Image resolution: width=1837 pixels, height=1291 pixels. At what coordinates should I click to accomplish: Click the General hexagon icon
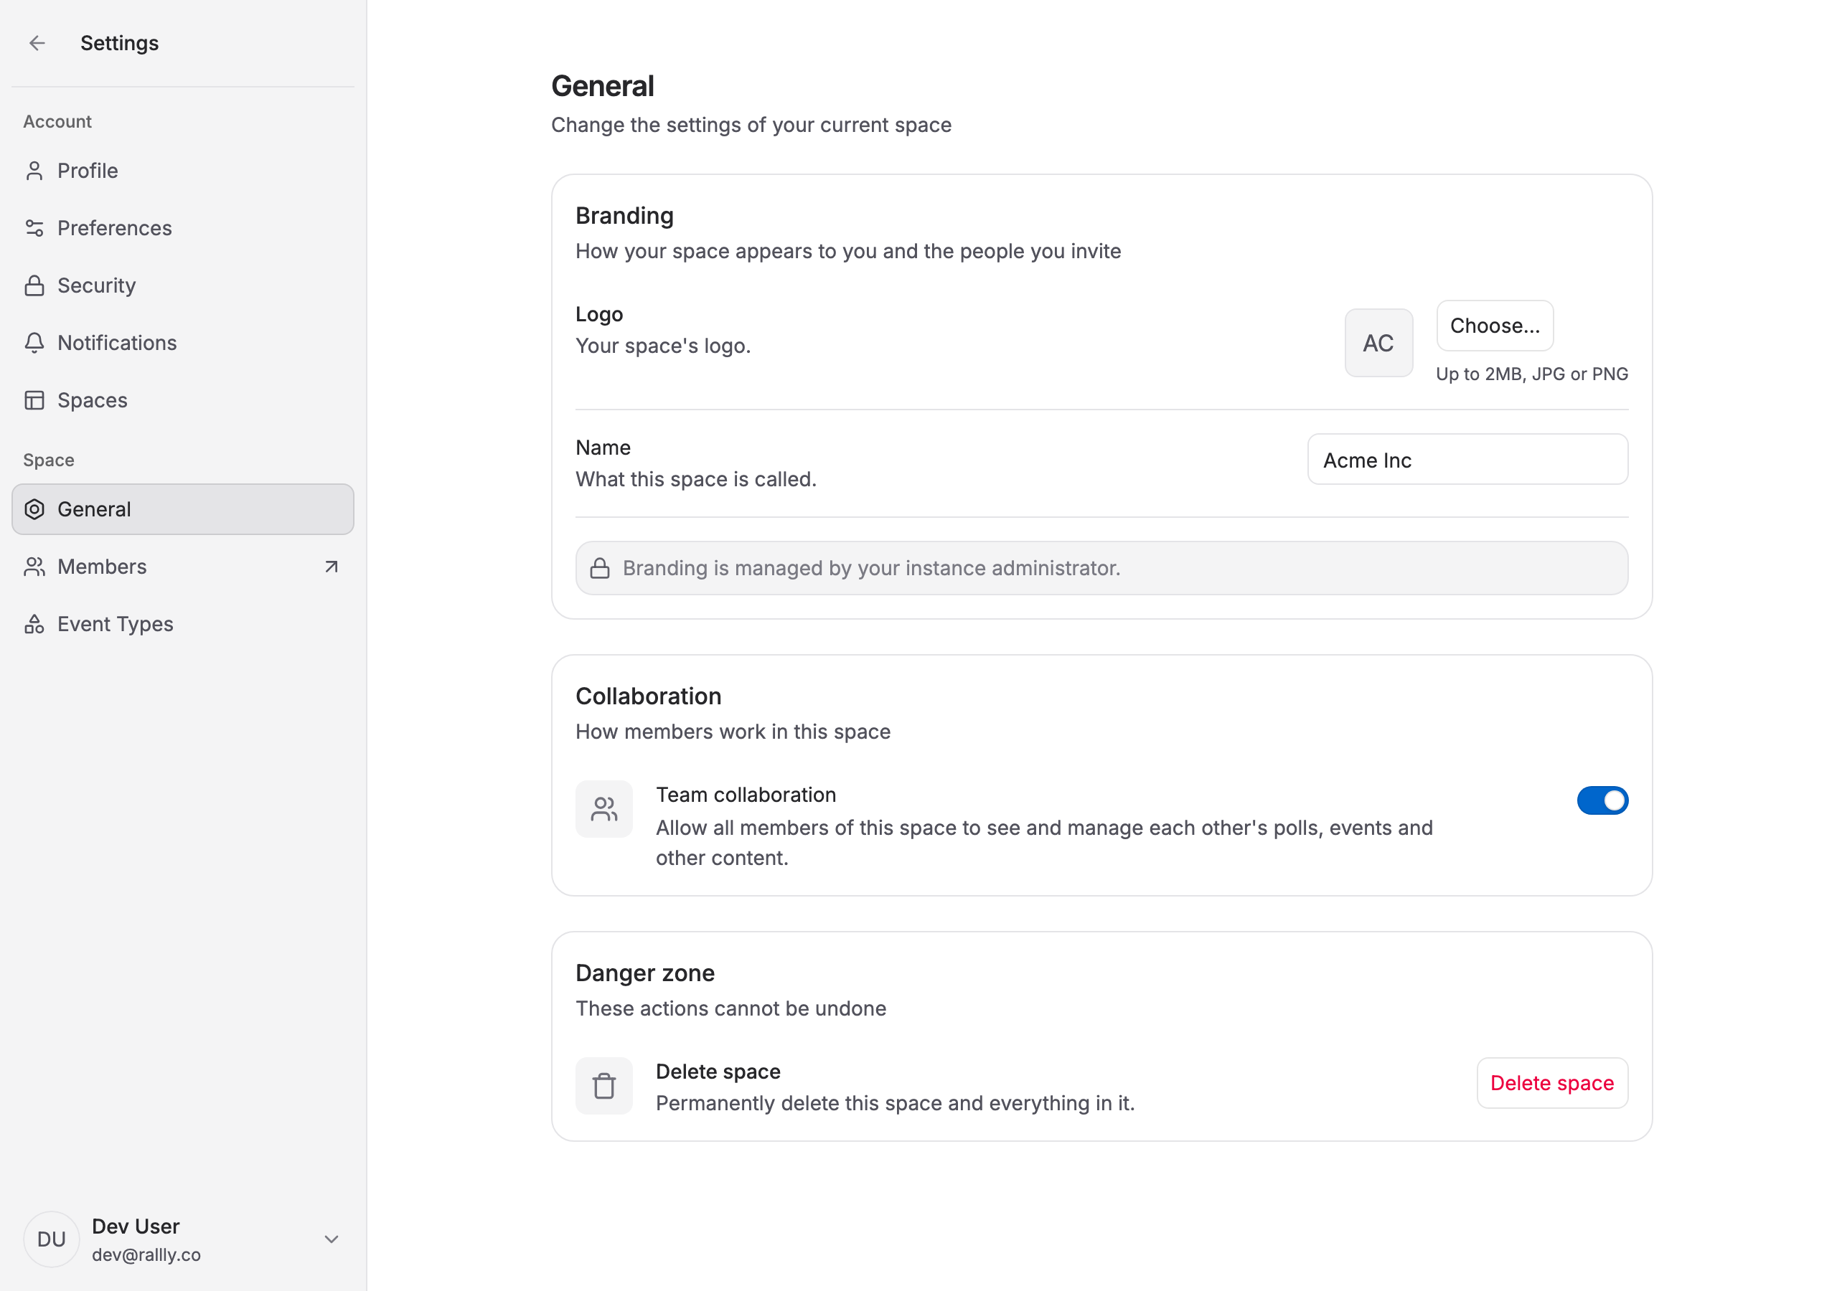(34, 509)
